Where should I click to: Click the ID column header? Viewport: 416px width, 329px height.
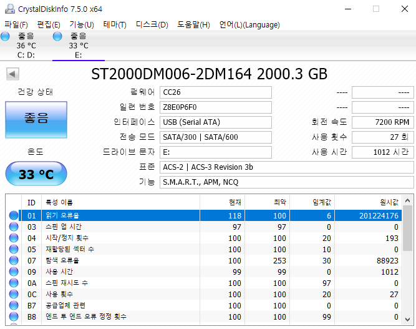coord(32,203)
